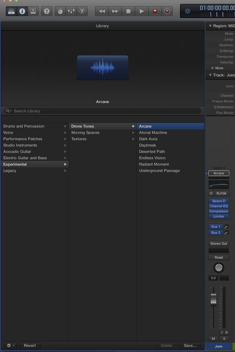Toggle the Library button in the toolbar

[11, 11]
